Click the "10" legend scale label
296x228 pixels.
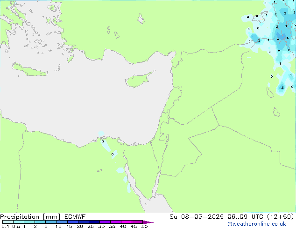tap(58, 226)
